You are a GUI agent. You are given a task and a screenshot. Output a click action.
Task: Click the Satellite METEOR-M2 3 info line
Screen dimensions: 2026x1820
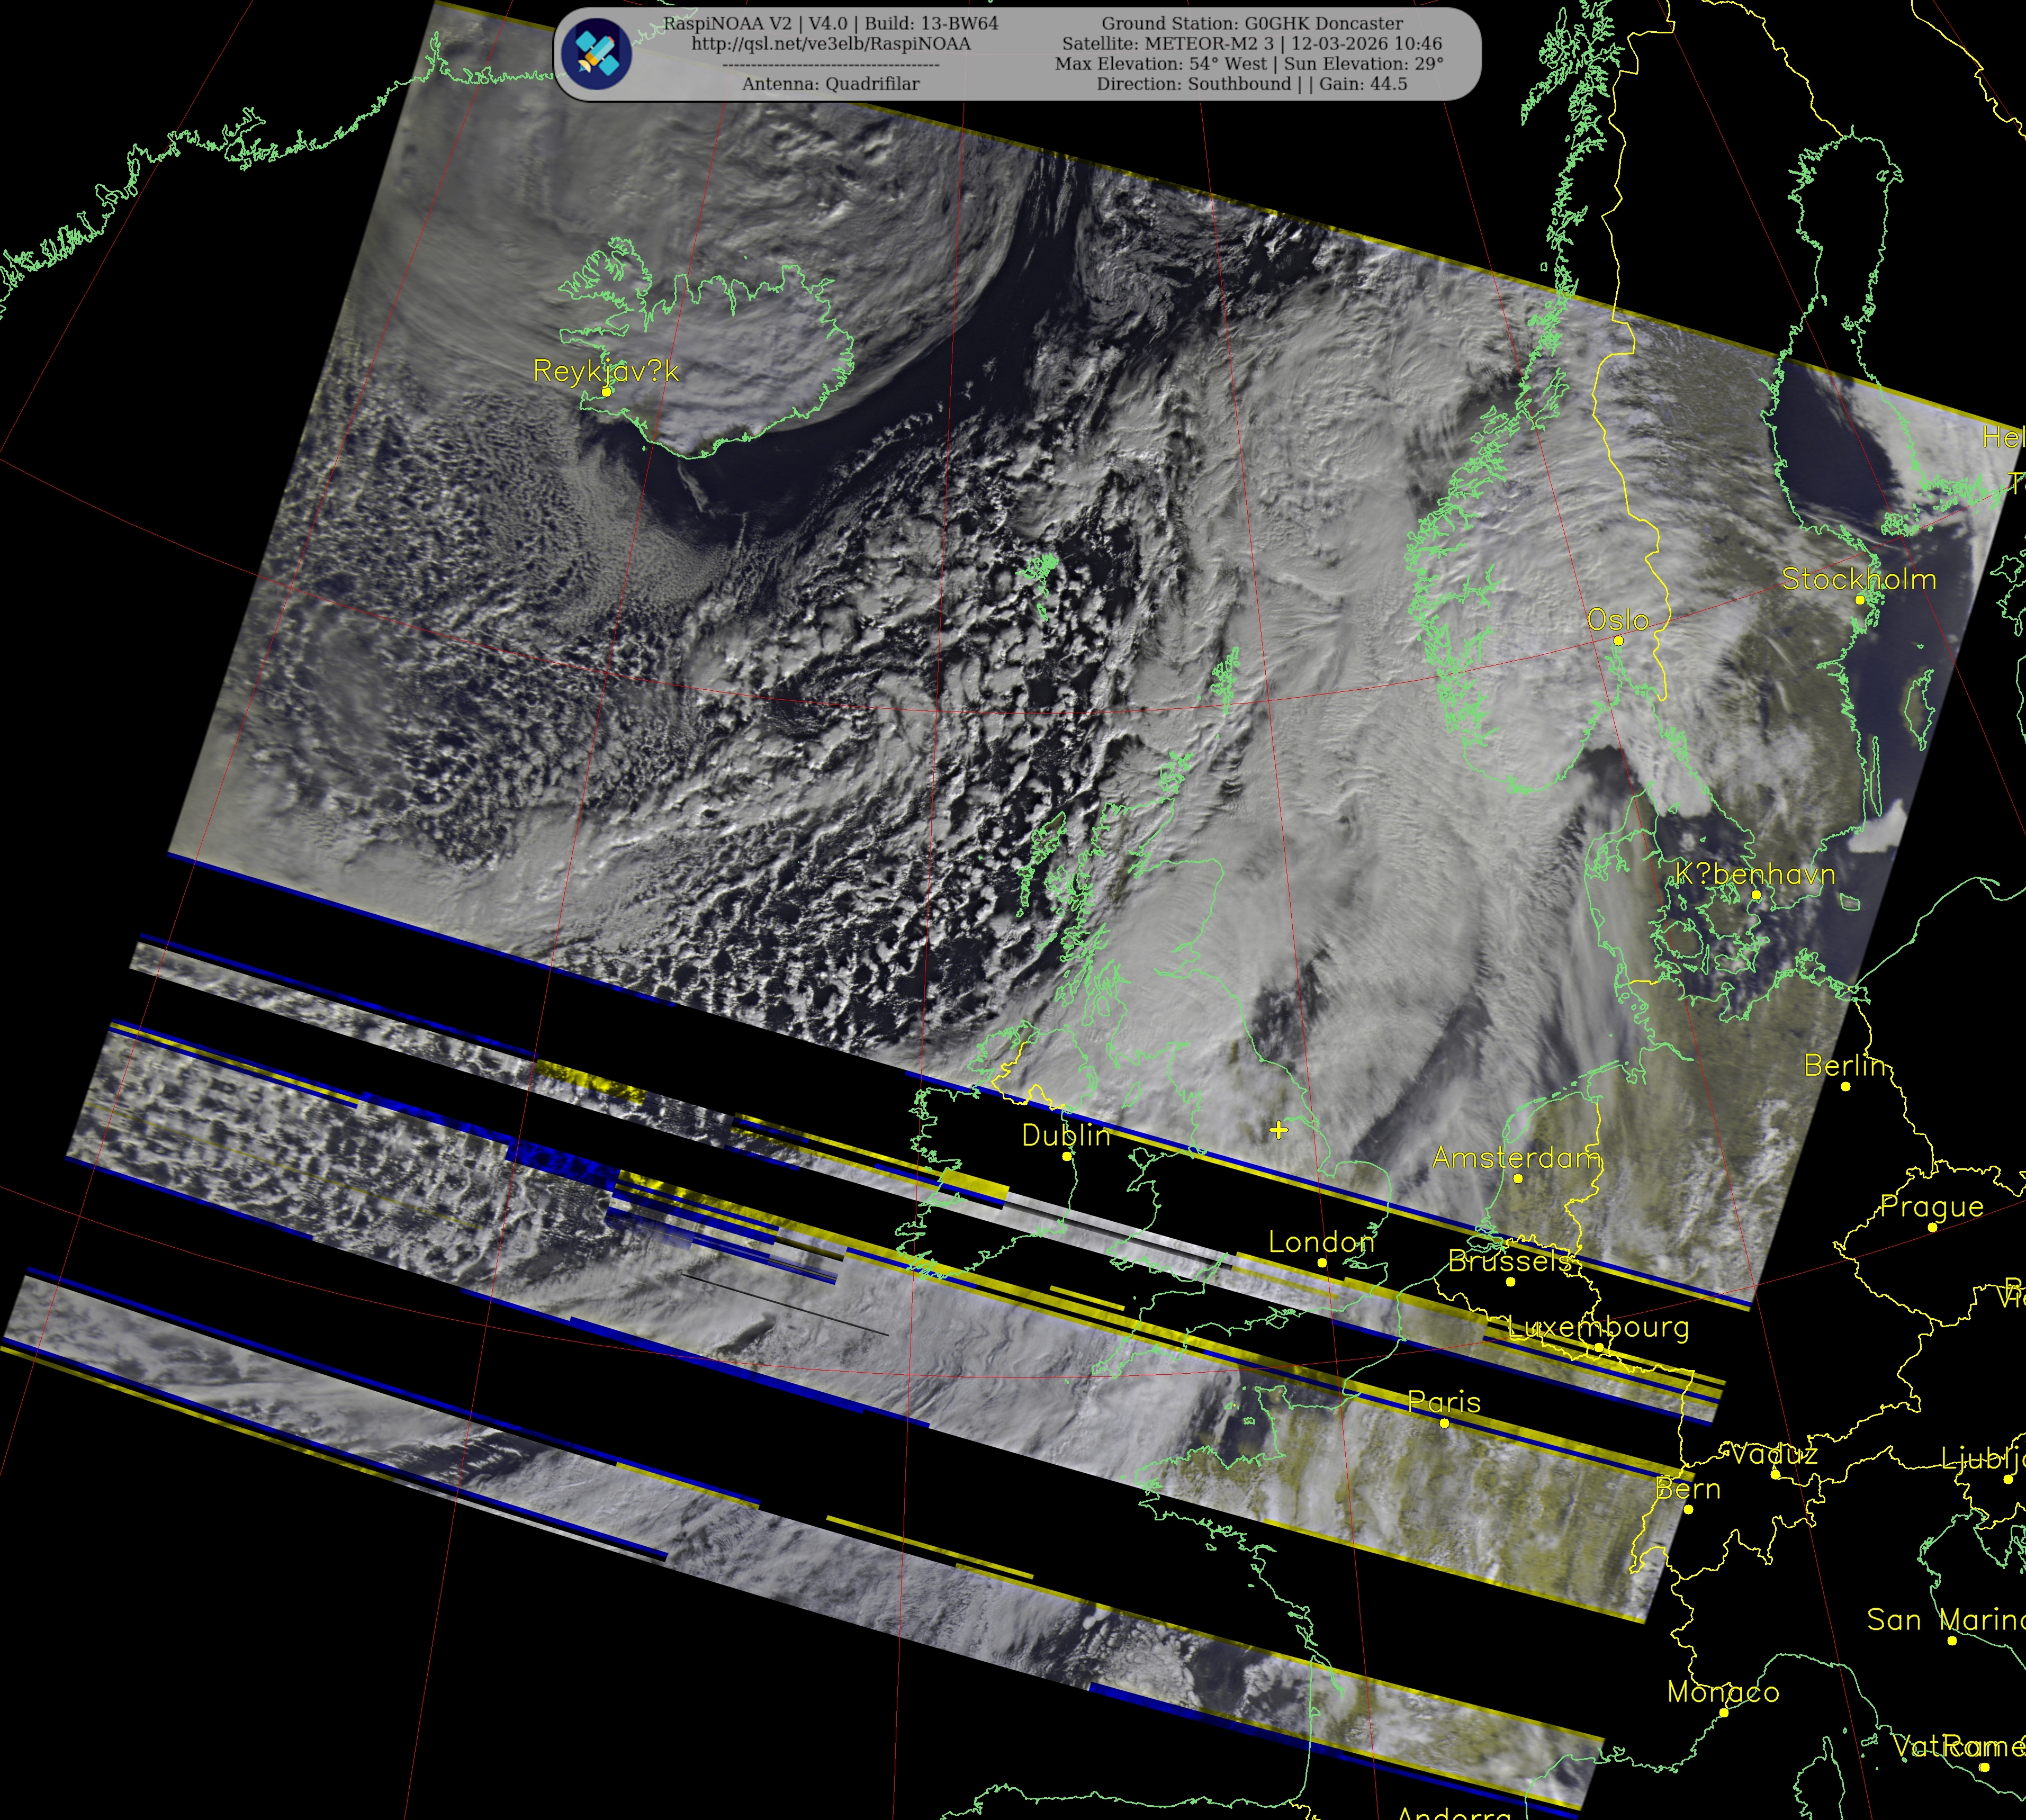click(1251, 44)
